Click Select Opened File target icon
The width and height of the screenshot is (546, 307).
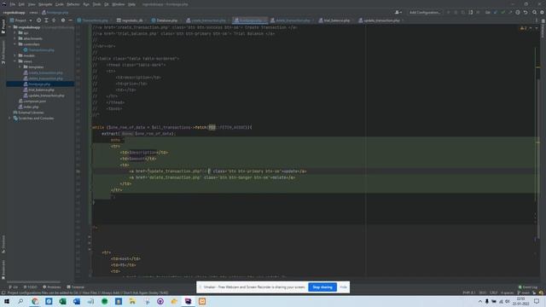(38, 20)
